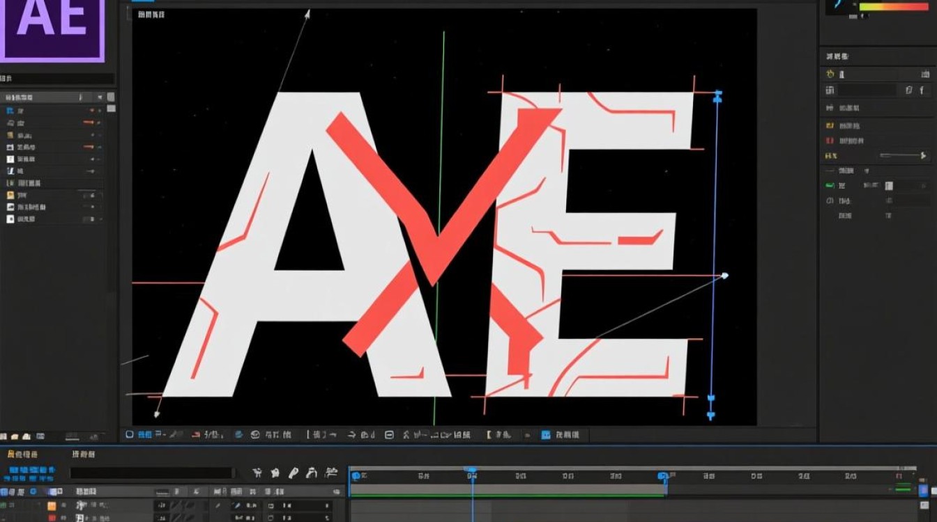
Task: Switch to the second tab of the timeline panel
Action: pyautogui.click(x=84, y=454)
